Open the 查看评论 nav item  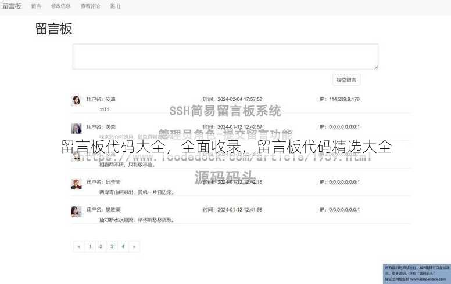click(x=90, y=6)
